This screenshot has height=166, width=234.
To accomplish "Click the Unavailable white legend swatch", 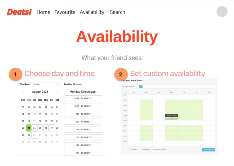I will pyautogui.click(x=140, y=149).
